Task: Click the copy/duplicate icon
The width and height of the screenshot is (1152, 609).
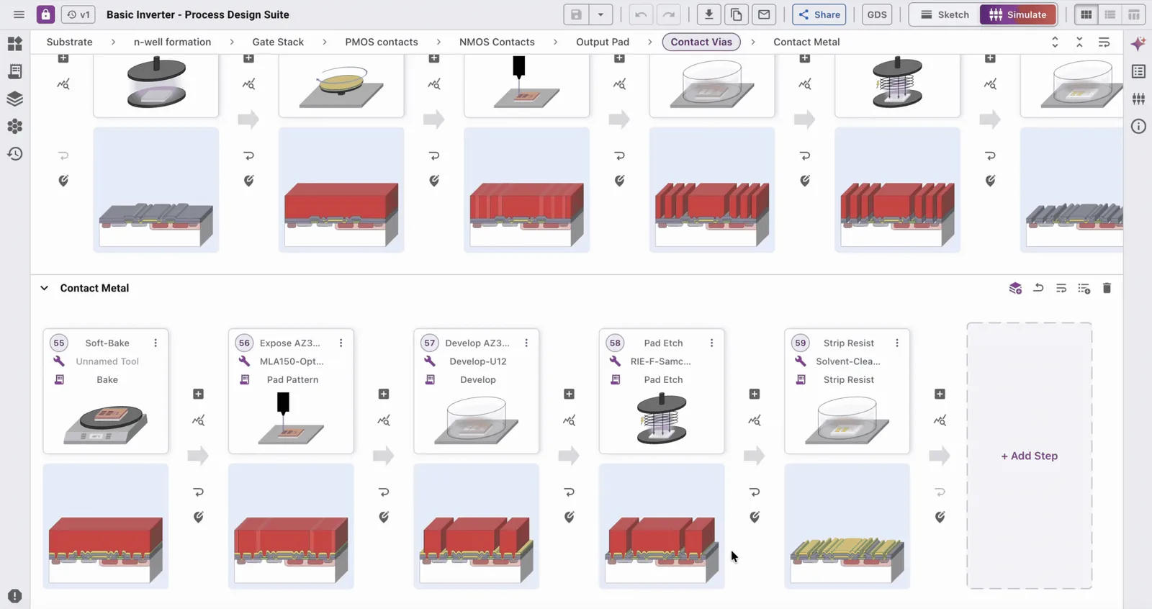Action: tap(736, 14)
